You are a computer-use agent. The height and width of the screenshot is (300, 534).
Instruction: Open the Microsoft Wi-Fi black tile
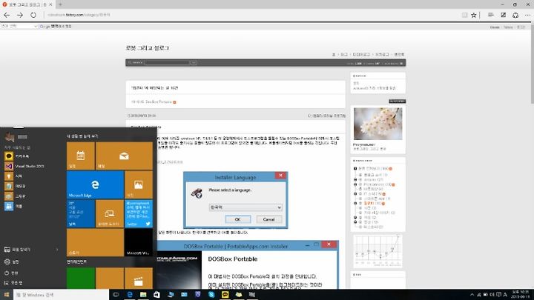(138, 242)
